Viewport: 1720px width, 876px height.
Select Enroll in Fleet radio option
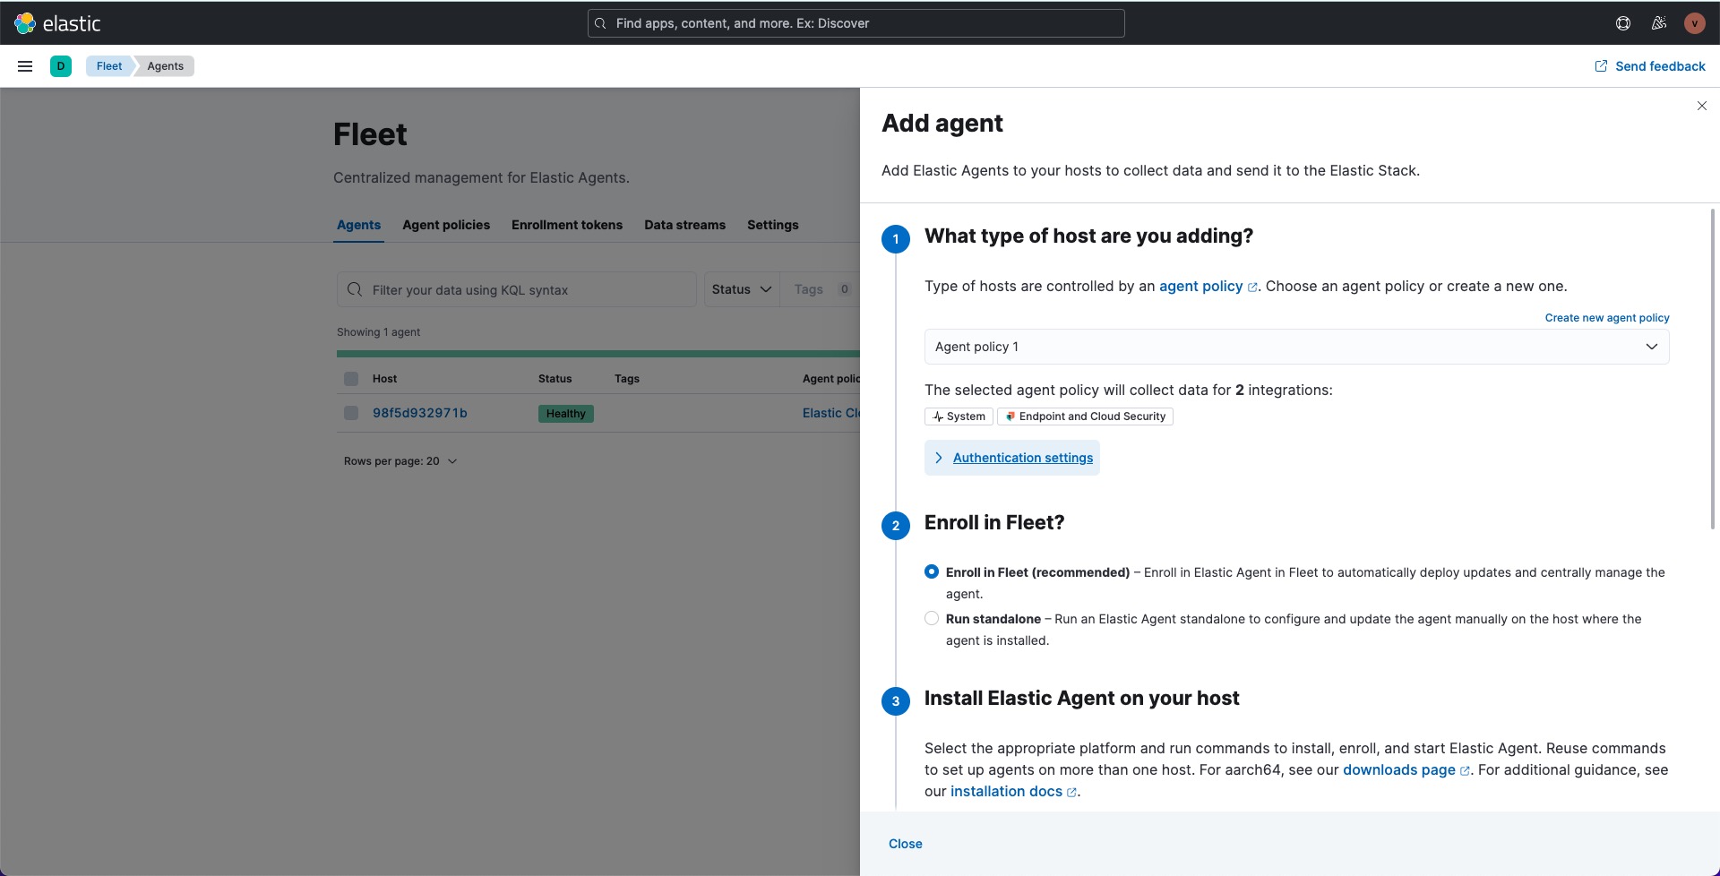[932, 572]
